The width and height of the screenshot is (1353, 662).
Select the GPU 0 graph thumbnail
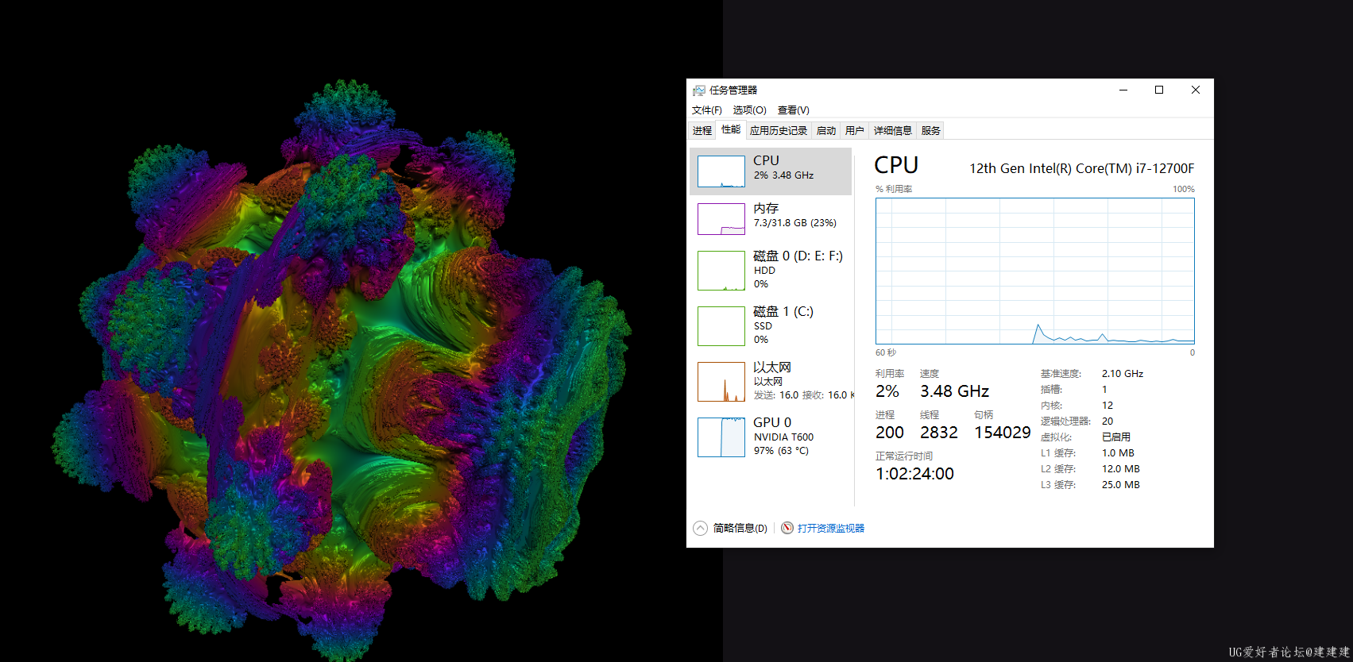tap(721, 437)
